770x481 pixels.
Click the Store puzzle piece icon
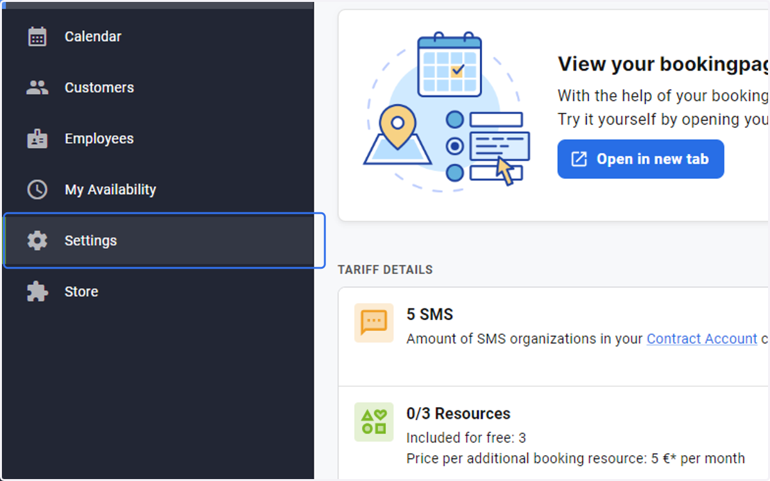click(37, 291)
